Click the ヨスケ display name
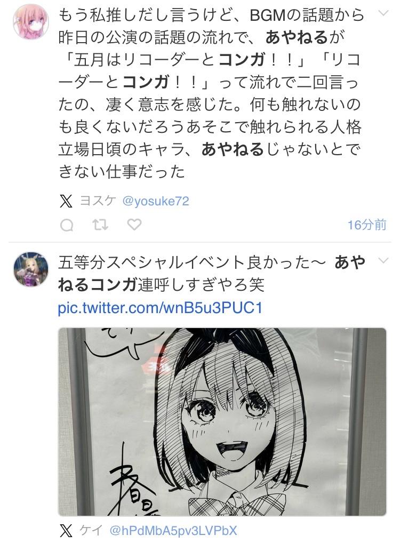The width and height of the screenshot is (400, 543). 98,201
